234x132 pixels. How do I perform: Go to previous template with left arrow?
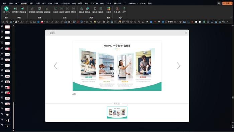(x=55, y=66)
